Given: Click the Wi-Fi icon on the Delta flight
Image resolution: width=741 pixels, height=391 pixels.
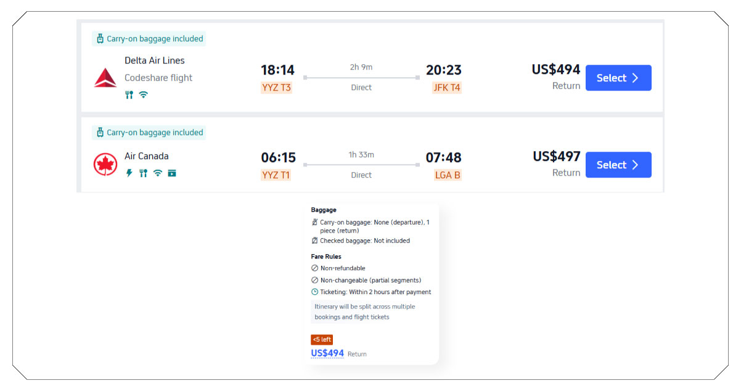Looking at the screenshot, I should coord(143,94).
